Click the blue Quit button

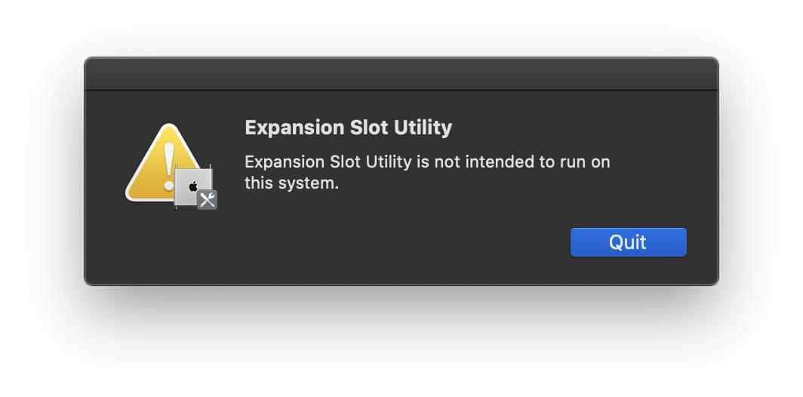pos(629,242)
